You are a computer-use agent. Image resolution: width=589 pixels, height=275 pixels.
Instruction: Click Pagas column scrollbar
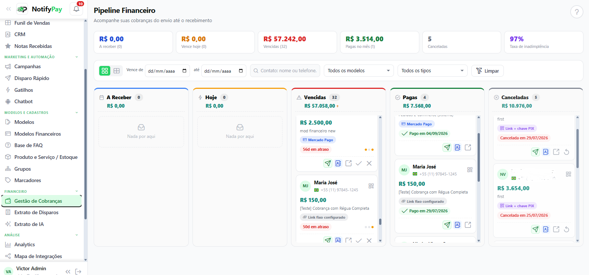click(x=479, y=157)
